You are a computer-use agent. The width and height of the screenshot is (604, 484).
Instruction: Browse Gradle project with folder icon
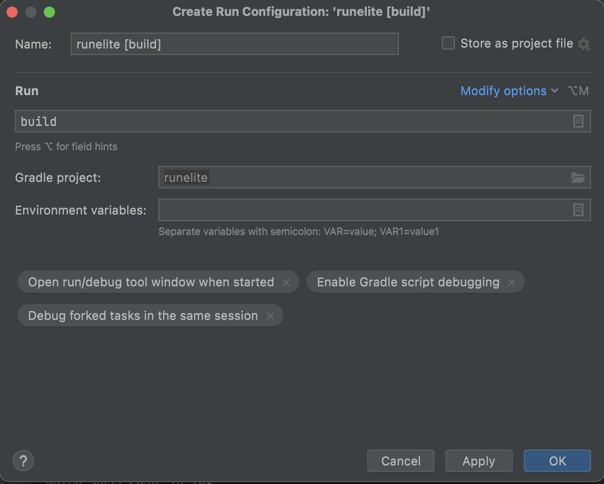tap(578, 178)
